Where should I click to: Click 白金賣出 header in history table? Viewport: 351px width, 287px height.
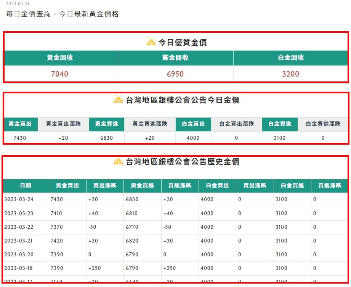217,185
